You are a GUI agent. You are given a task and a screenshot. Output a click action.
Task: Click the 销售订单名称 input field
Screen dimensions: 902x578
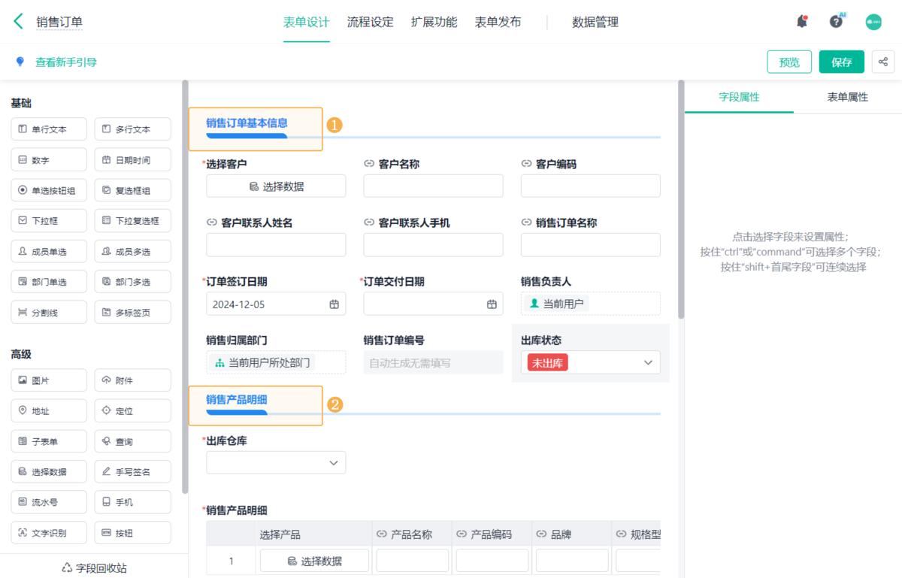(x=591, y=245)
